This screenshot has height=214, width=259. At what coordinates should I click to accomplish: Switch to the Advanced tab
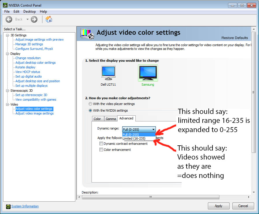coord(126,118)
